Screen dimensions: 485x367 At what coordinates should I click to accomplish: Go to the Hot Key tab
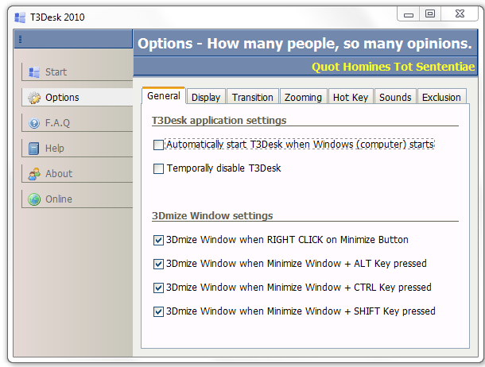pyautogui.click(x=351, y=97)
